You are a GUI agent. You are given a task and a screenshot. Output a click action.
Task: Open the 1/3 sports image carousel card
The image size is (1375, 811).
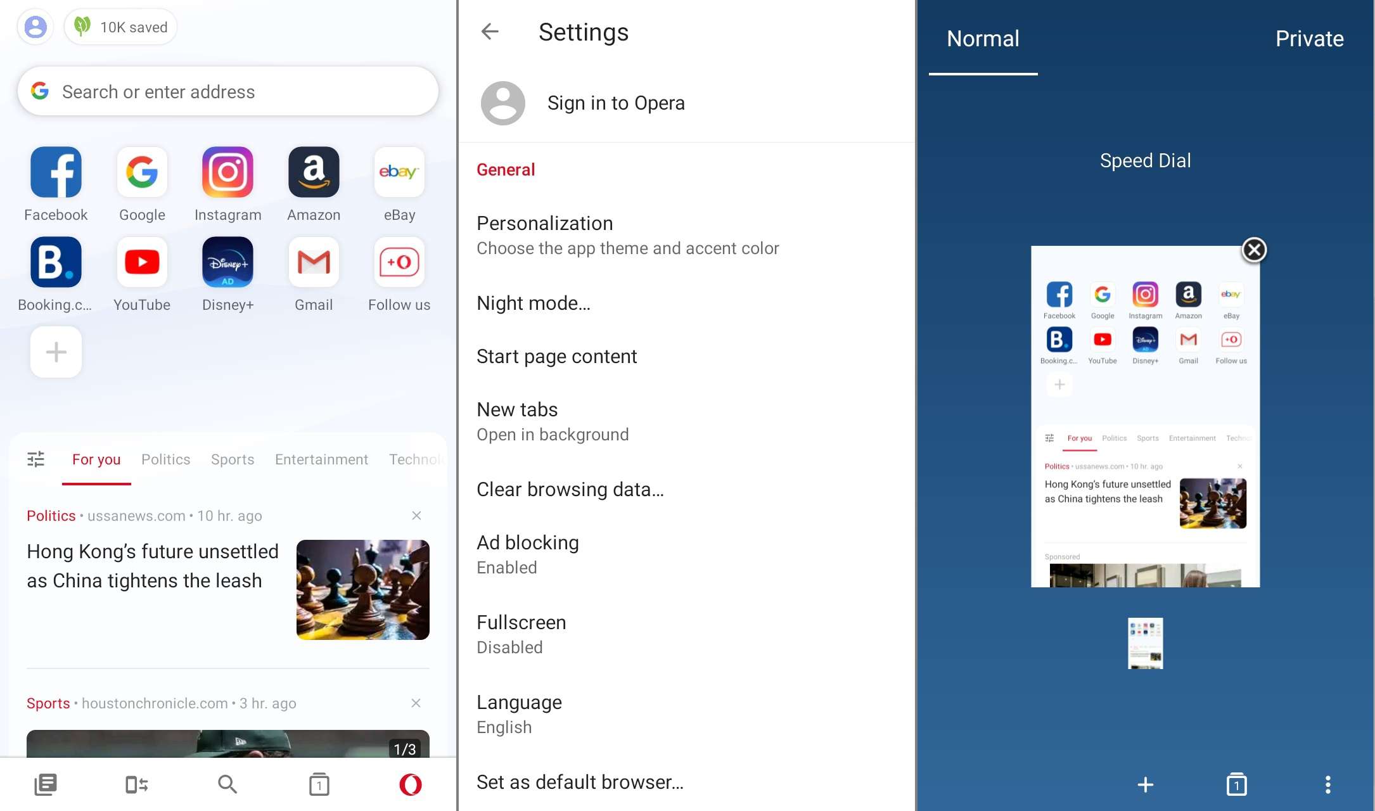(228, 743)
